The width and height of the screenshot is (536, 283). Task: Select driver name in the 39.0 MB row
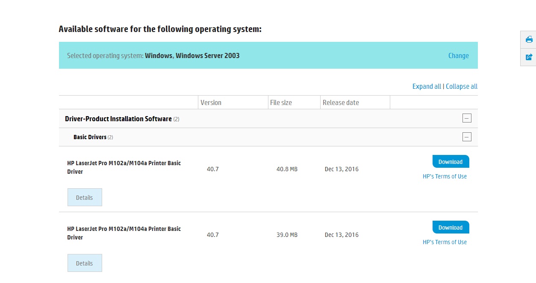point(124,233)
